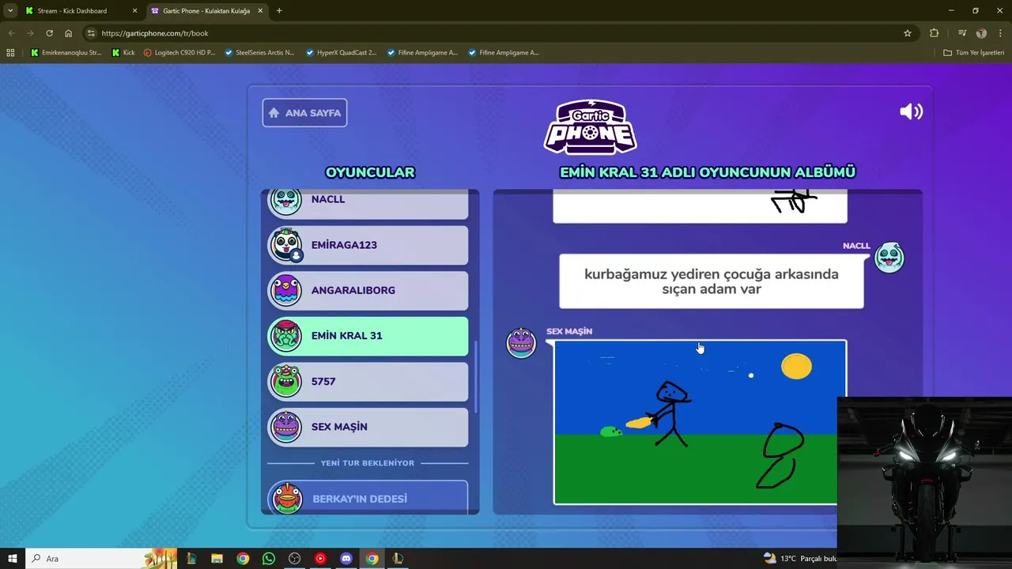Select player ANGARALIBORG

point(368,290)
